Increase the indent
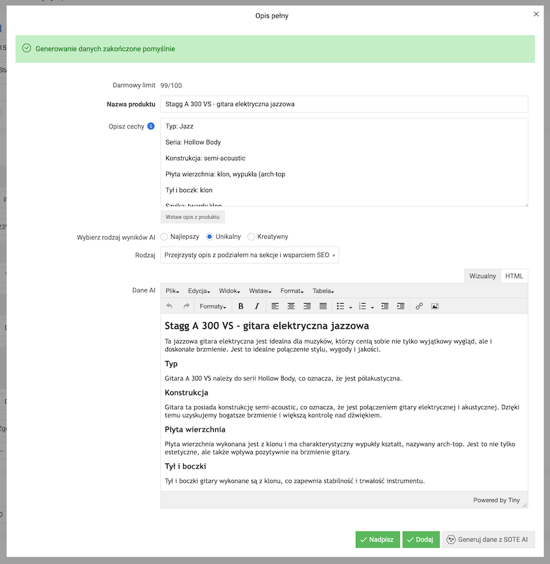This screenshot has width=550, height=564. point(400,306)
